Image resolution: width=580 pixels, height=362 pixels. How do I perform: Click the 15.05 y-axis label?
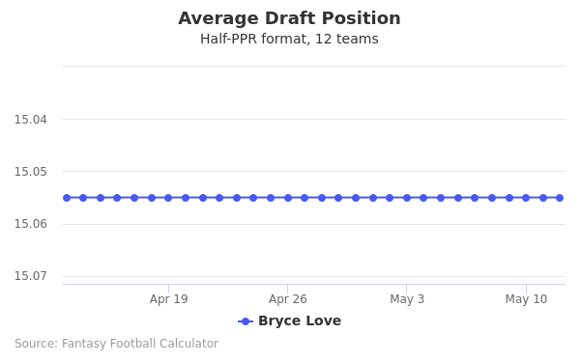point(31,172)
